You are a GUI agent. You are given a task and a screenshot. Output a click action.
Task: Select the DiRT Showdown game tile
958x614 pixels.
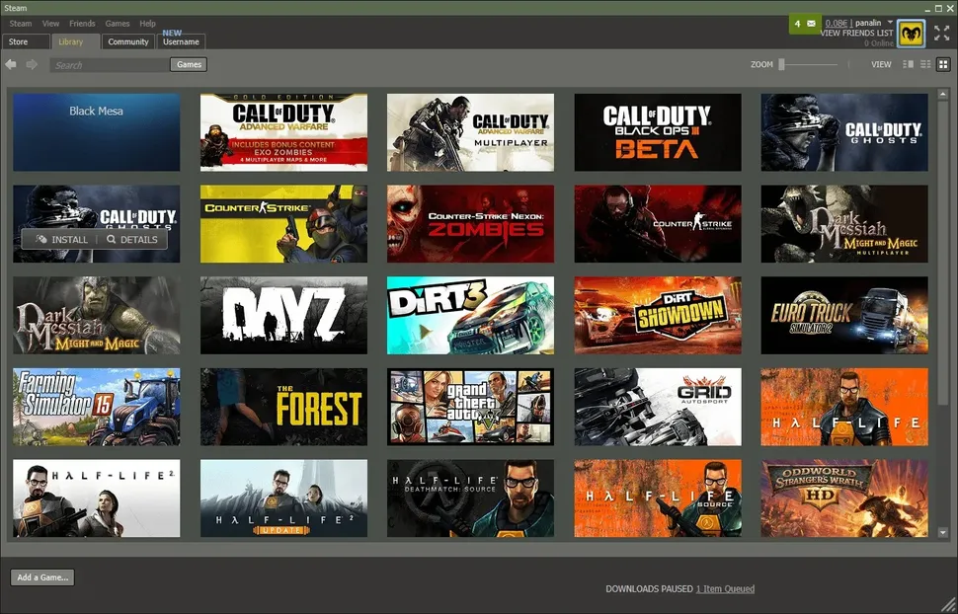pos(658,315)
